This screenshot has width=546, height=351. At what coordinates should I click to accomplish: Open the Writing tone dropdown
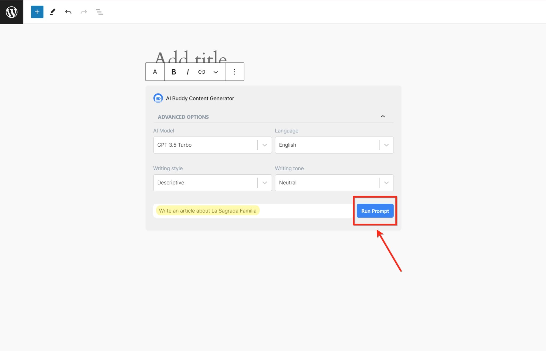point(334,183)
